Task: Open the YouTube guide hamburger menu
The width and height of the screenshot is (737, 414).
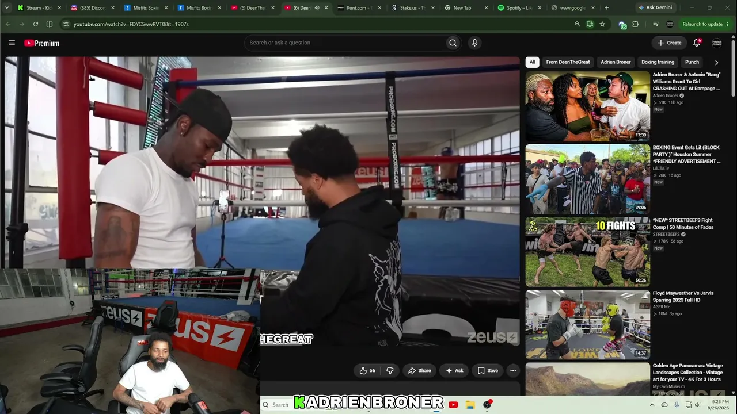Action: [12, 43]
